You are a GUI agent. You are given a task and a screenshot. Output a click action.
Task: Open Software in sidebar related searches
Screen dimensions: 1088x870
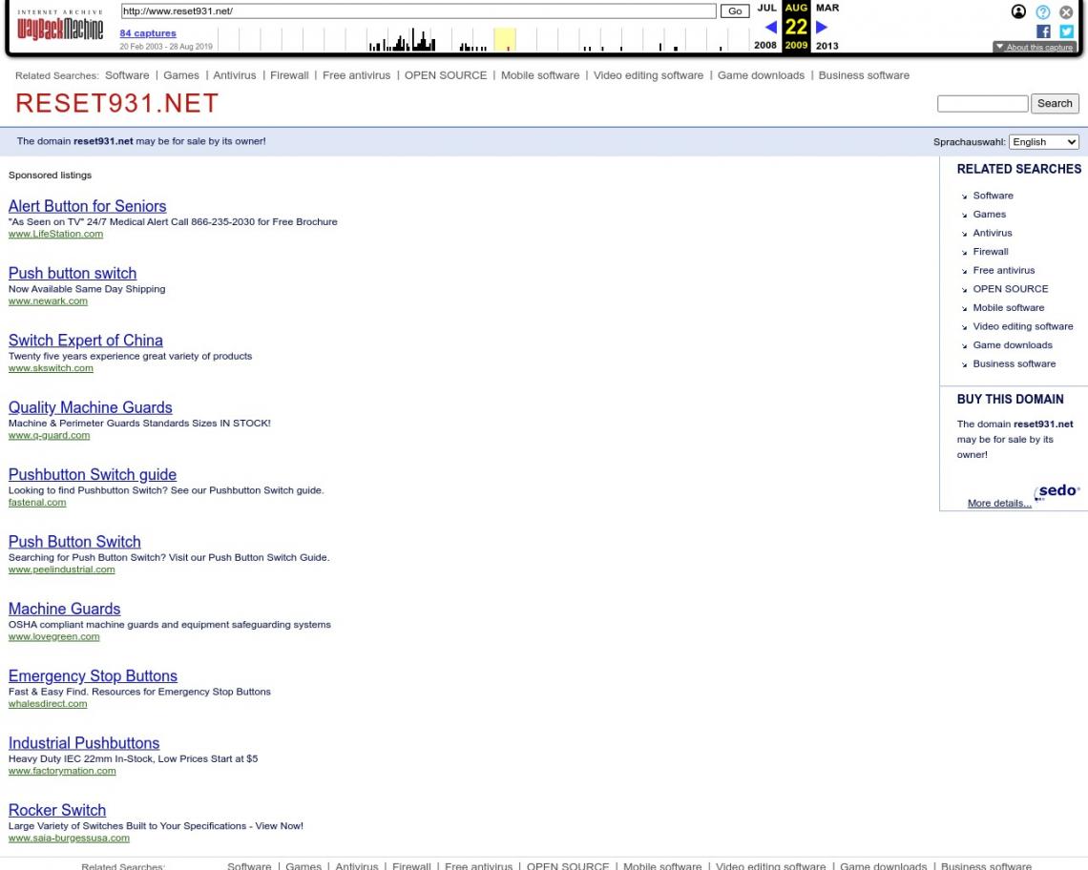[x=993, y=196]
